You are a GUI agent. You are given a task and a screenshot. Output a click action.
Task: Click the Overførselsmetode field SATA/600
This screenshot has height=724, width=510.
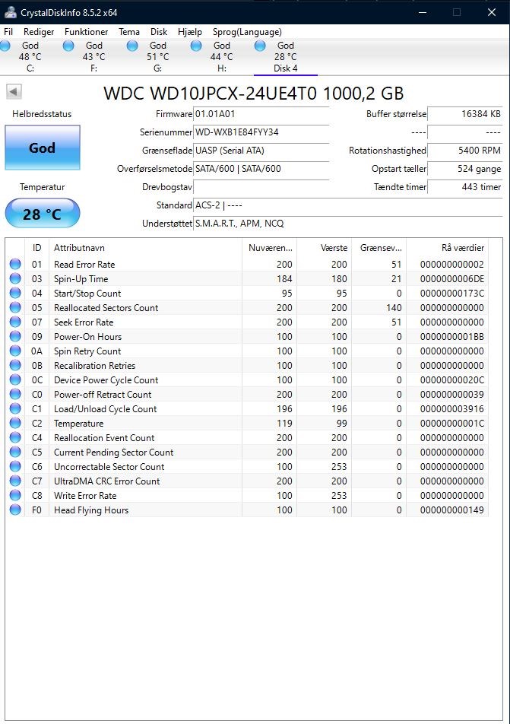pos(261,169)
